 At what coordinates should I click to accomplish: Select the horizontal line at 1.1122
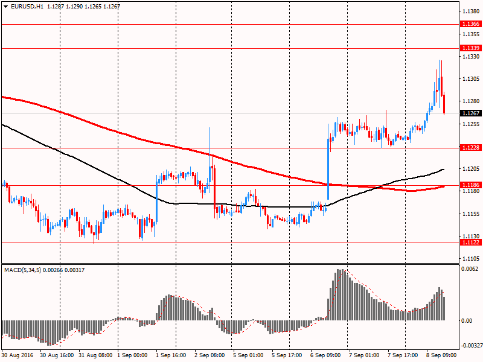click(230, 243)
